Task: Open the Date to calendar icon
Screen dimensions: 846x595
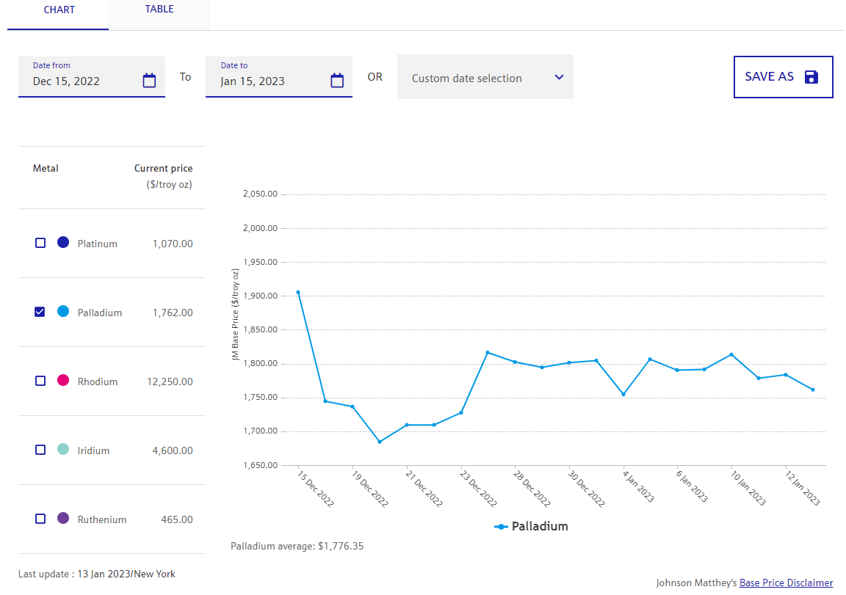Action: coord(337,81)
